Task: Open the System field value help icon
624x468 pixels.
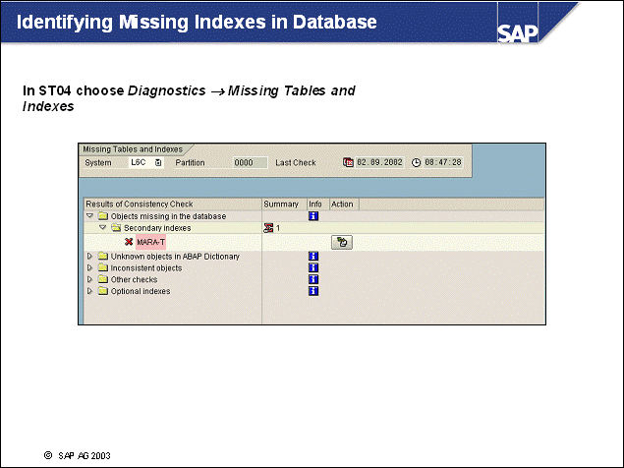Action: click(x=158, y=162)
